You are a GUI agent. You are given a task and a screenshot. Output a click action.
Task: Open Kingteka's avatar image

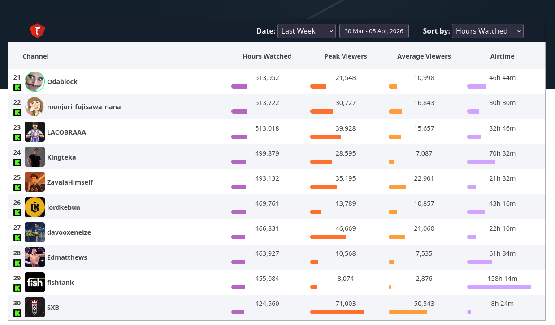pos(35,157)
